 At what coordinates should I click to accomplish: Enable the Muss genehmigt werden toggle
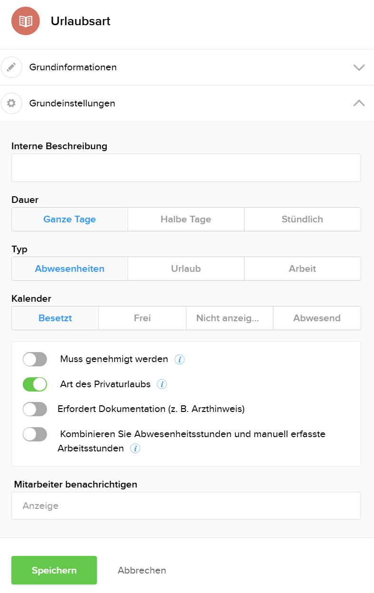[x=35, y=359]
